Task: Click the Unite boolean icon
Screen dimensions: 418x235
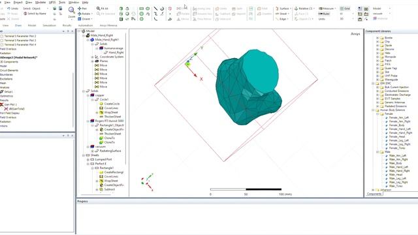Action: pyautogui.click(x=217, y=8)
